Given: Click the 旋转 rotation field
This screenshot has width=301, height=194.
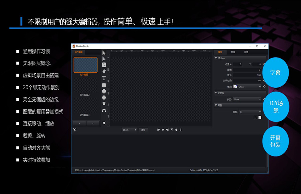Looking at the screenshot, I should click(247, 70).
